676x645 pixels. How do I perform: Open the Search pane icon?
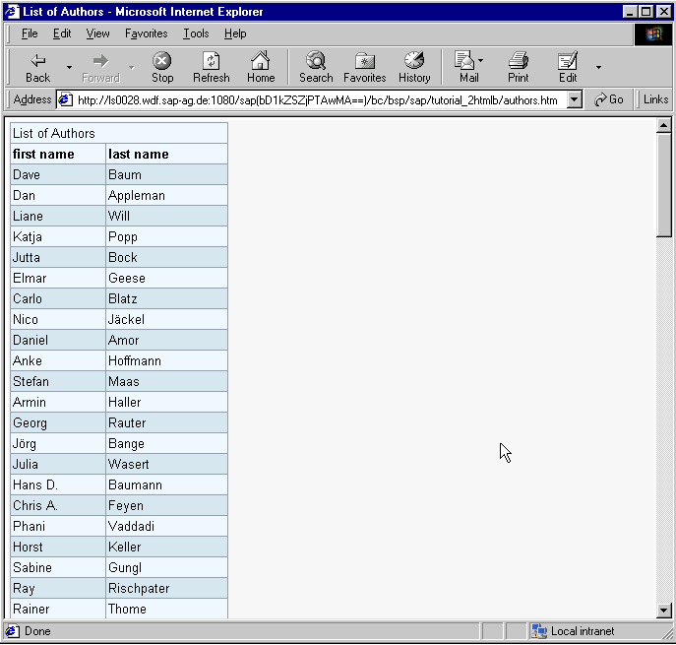point(316,66)
